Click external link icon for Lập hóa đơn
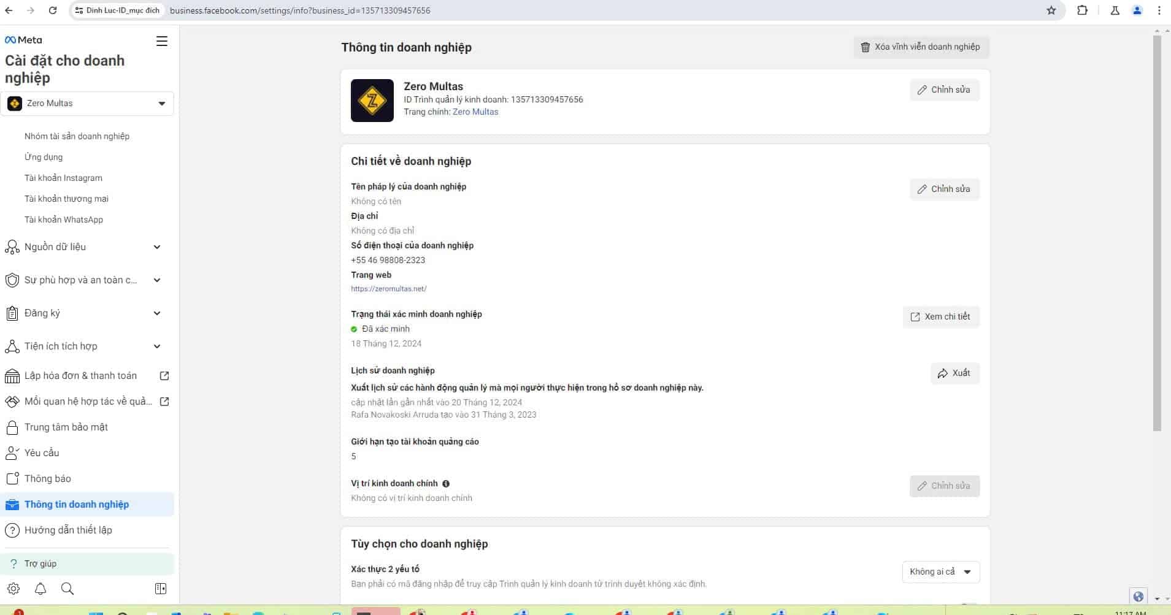Image resolution: width=1171 pixels, height=615 pixels. tap(164, 376)
